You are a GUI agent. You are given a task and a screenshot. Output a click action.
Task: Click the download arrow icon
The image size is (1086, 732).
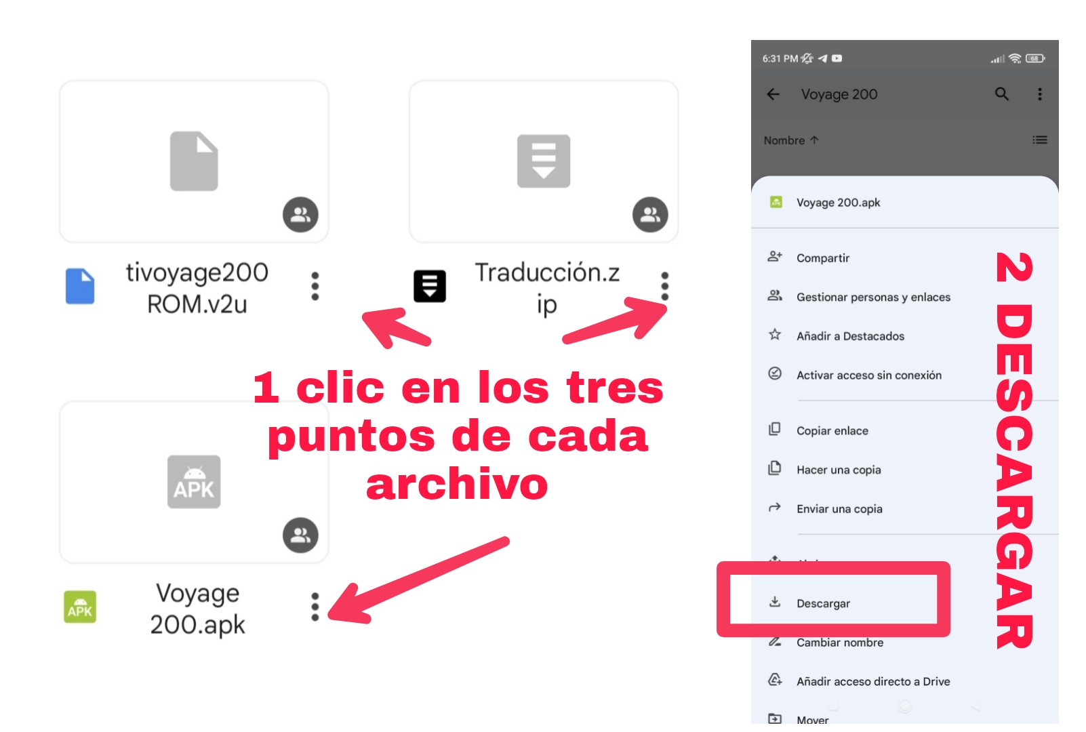[x=775, y=602]
